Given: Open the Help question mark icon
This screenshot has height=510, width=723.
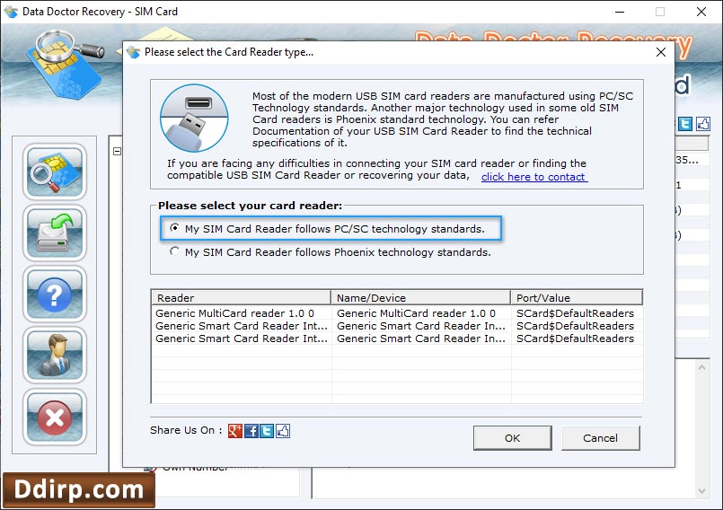Looking at the screenshot, I should coord(55,295).
